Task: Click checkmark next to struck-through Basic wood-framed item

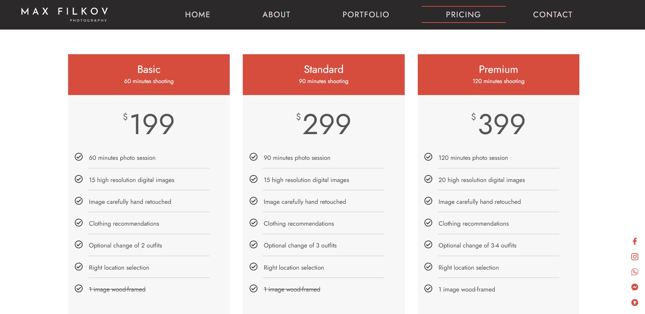Action: 79,289
